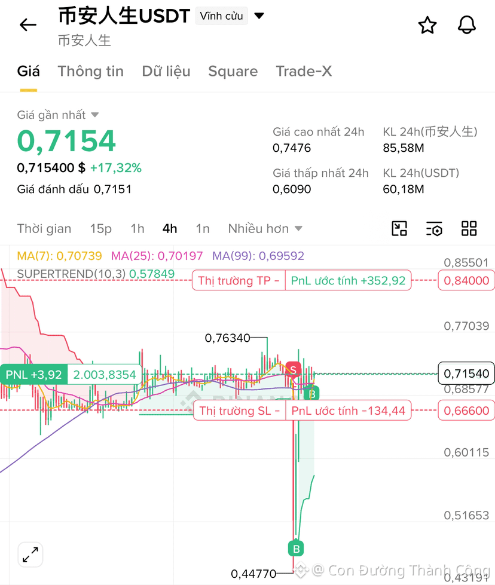Tap the 0,44770 low price label
Viewport: 495px width, 585px height.
coord(253,574)
